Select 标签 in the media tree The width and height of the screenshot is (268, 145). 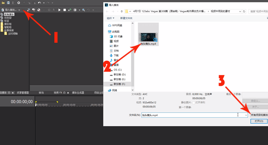tap(7, 21)
